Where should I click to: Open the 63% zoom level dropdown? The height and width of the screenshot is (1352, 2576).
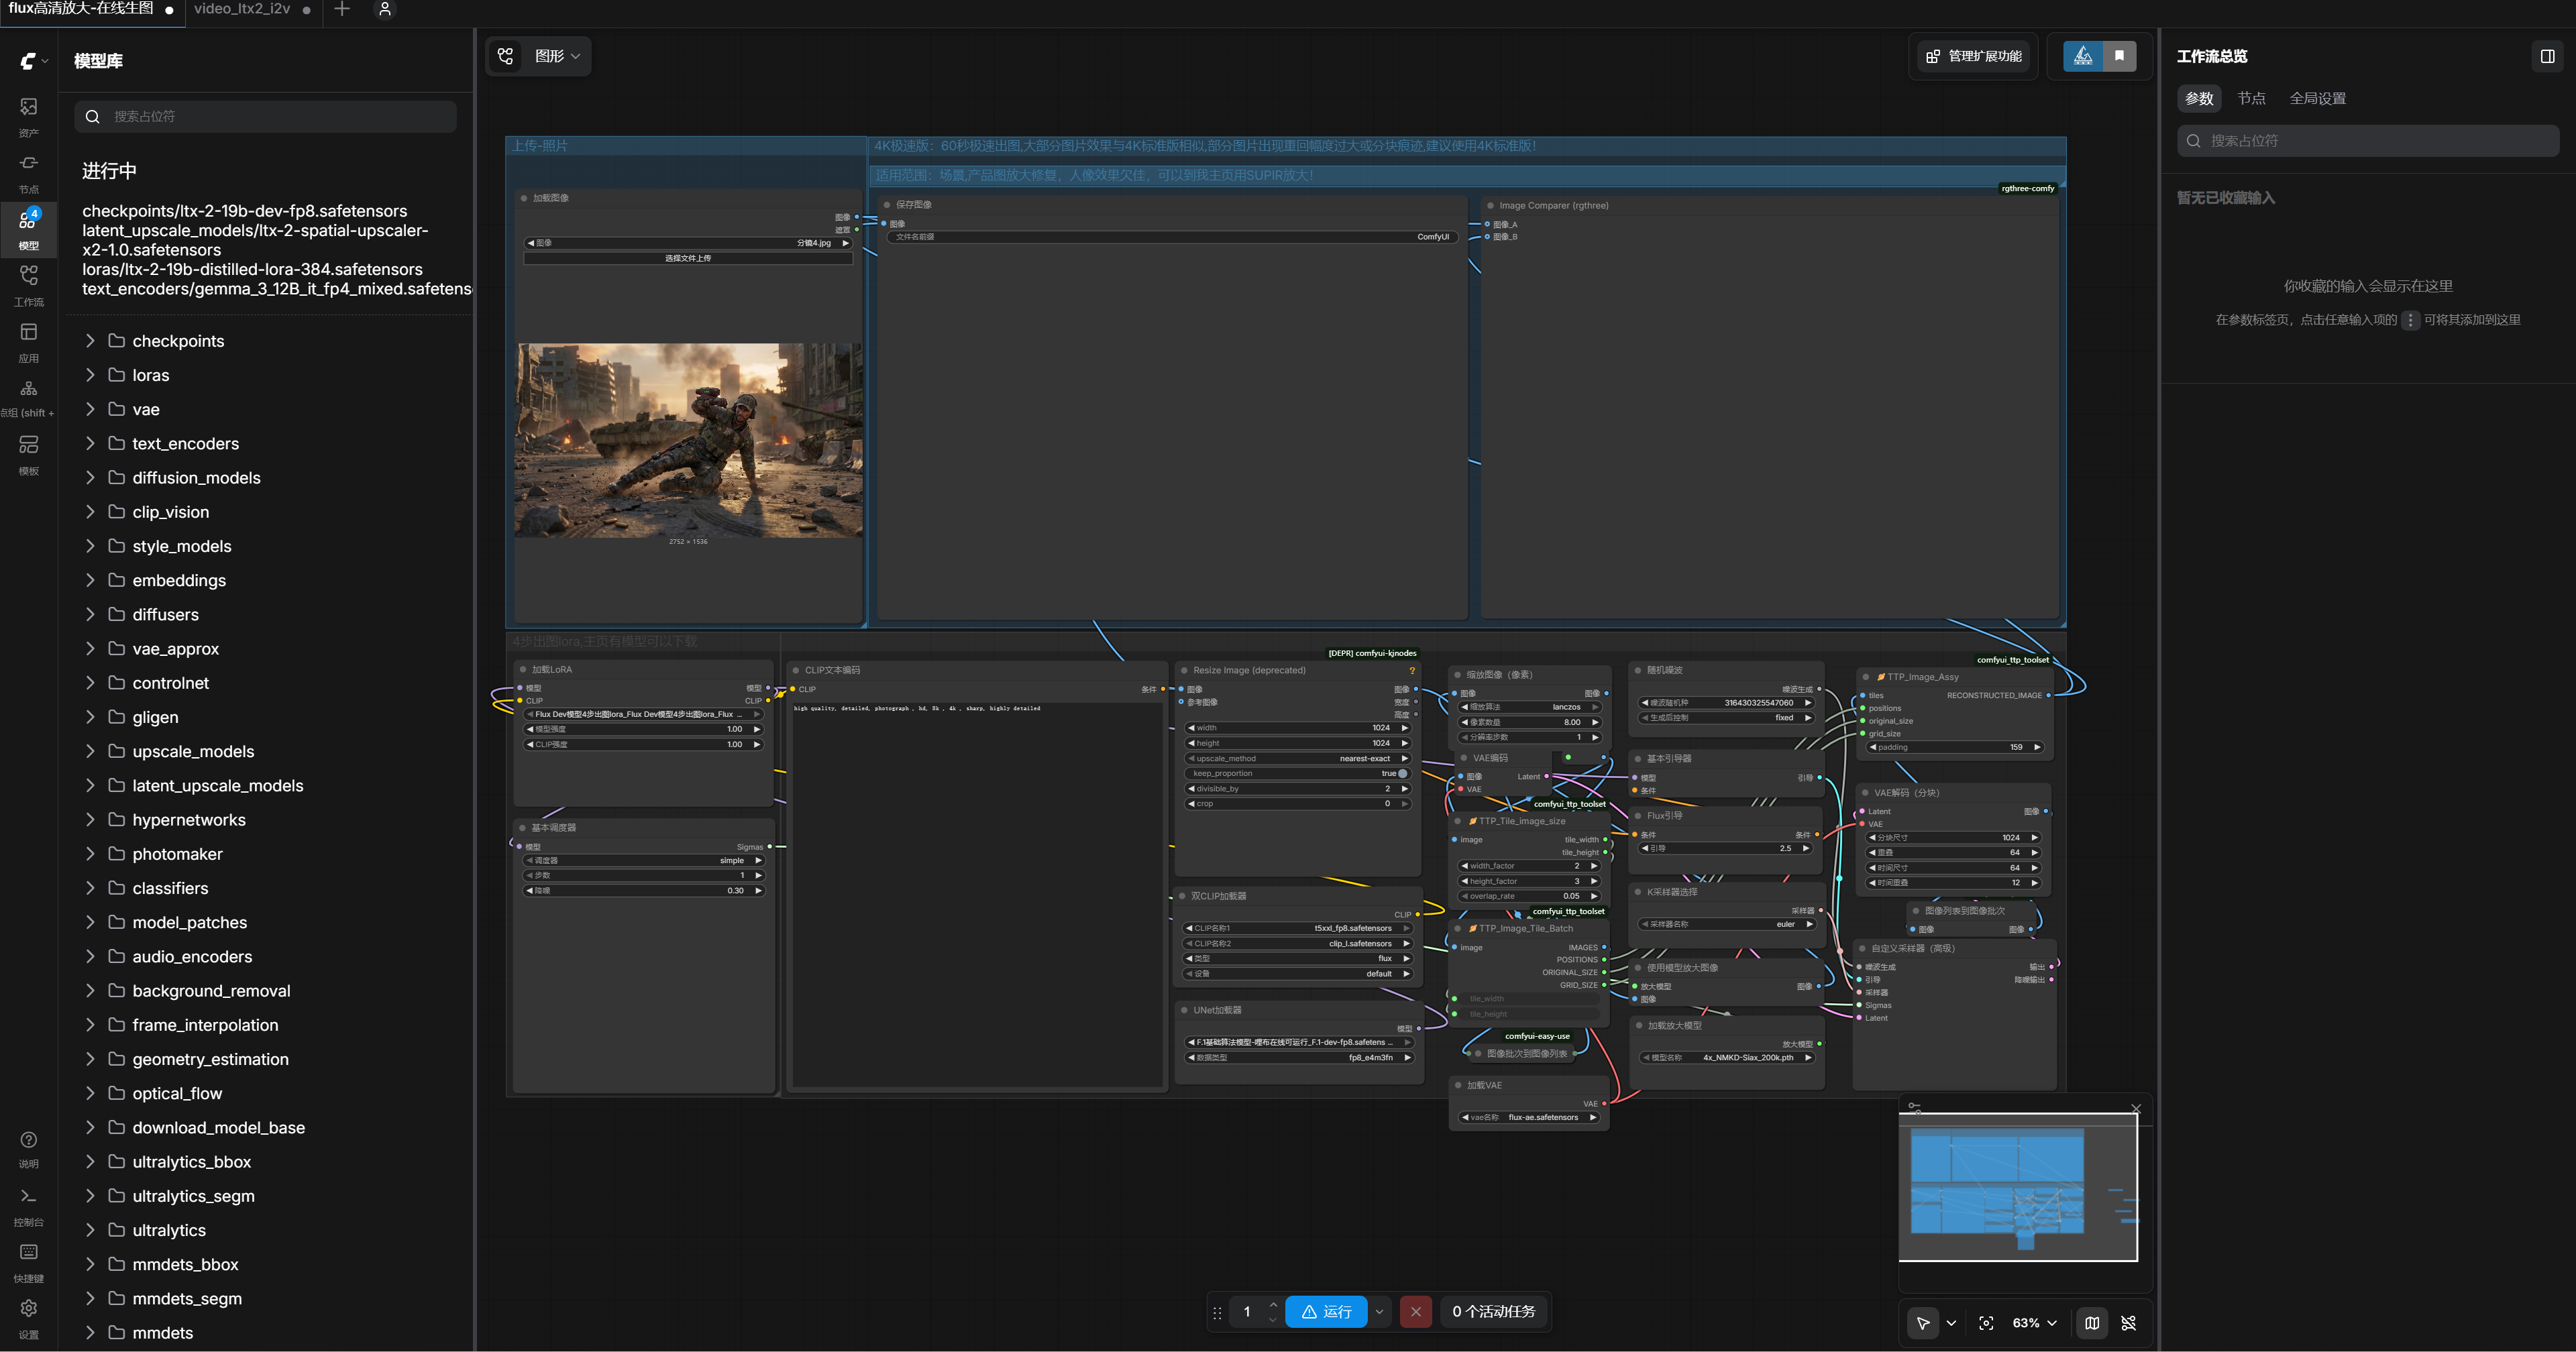(x=2035, y=1323)
